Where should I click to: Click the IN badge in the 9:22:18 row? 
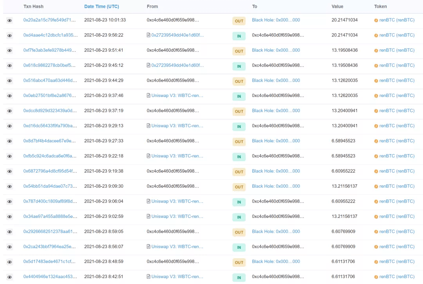tap(239, 157)
